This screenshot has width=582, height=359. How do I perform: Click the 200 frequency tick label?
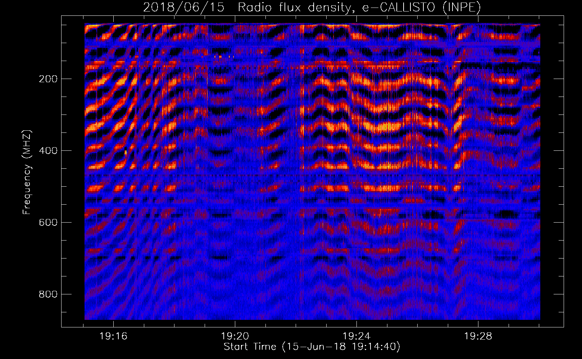click(48, 79)
